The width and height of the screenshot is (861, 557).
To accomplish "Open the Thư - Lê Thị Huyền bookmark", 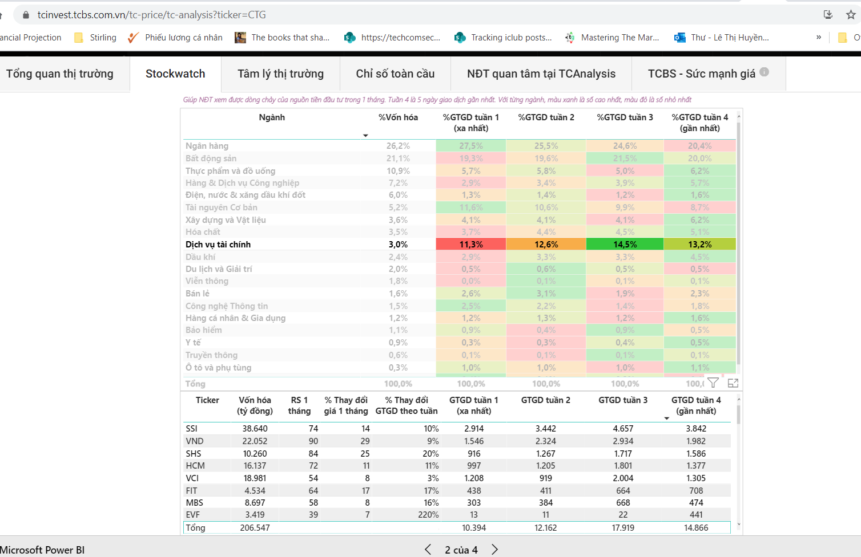I will 722,38.
